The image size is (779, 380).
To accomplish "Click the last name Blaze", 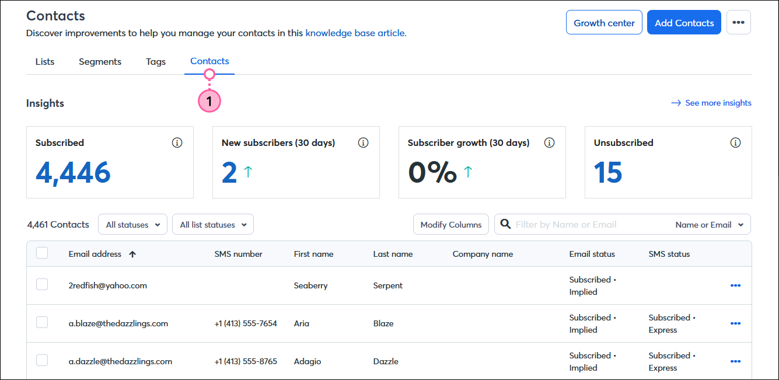I will 383,323.
